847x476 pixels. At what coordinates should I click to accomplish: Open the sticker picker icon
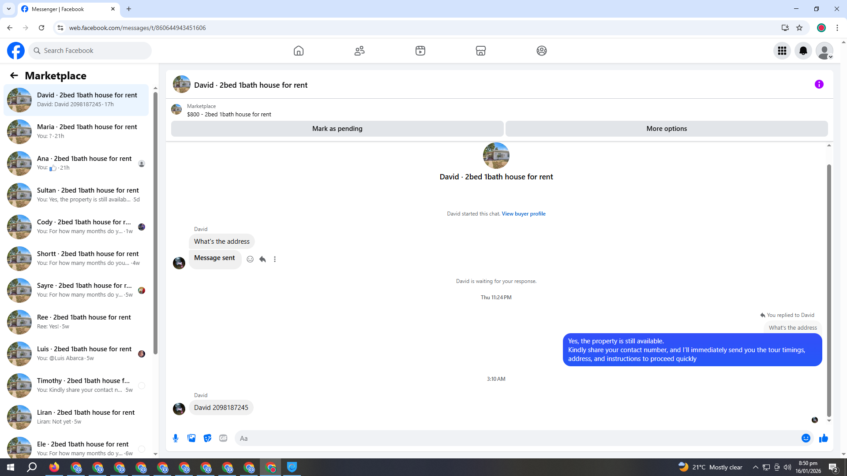(x=207, y=438)
